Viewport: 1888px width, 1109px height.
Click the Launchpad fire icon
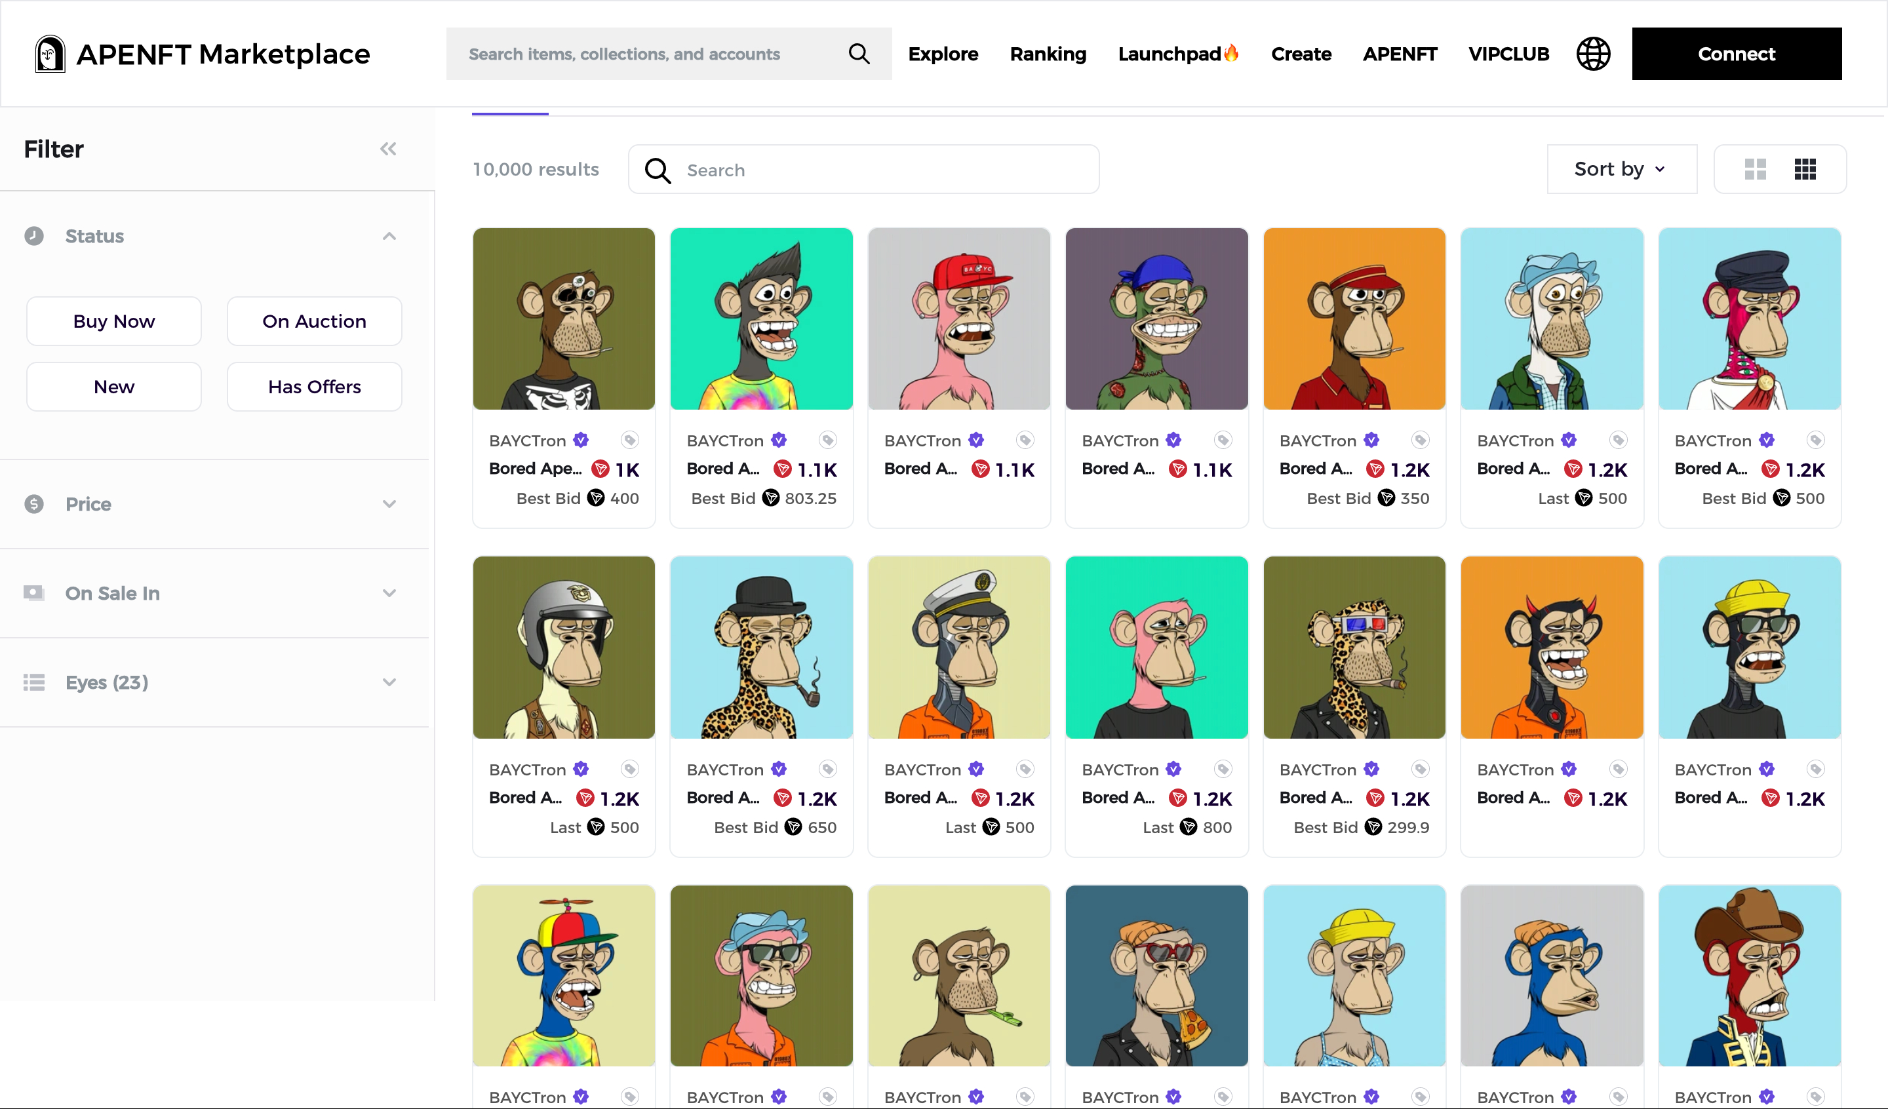(1232, 52)
